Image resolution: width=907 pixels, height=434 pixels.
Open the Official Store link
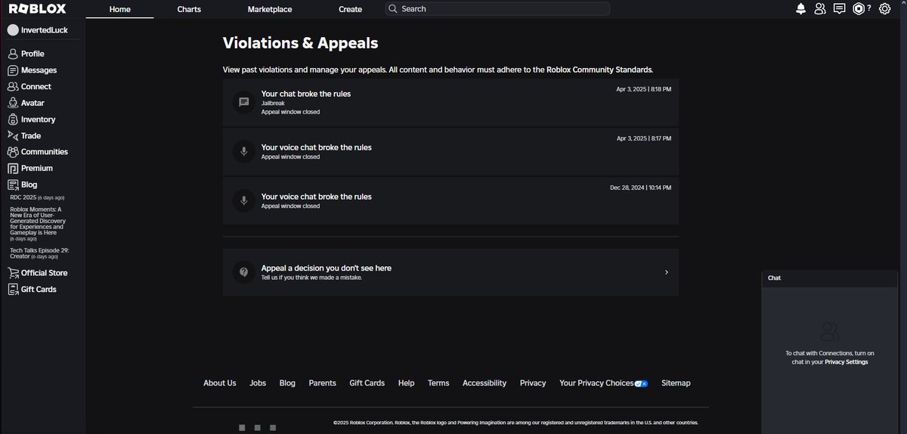point(44,273)
